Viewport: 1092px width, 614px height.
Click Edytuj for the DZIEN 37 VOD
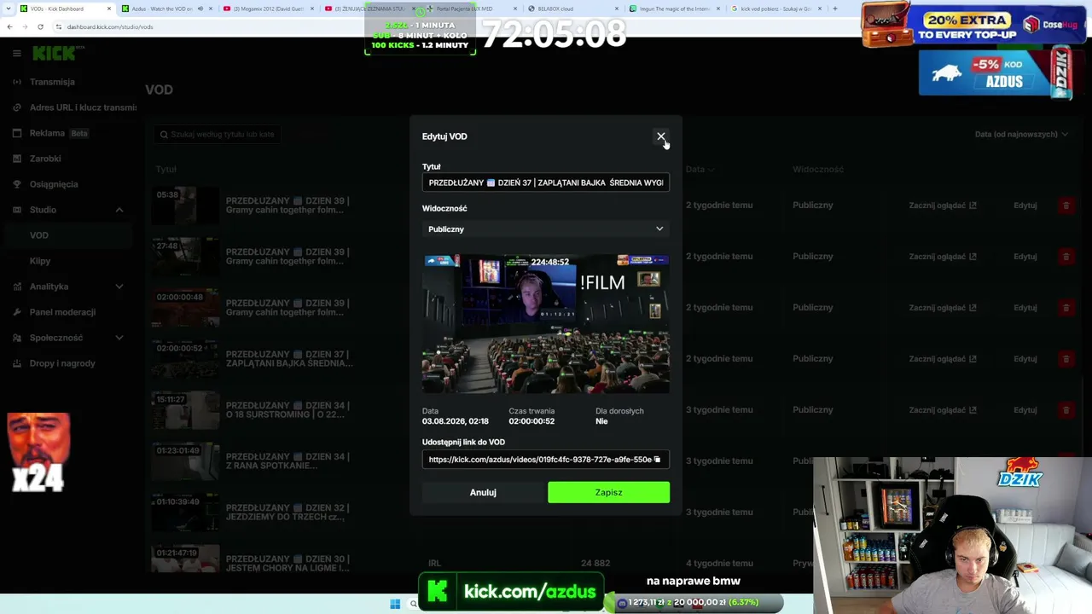pos(1025,359)
